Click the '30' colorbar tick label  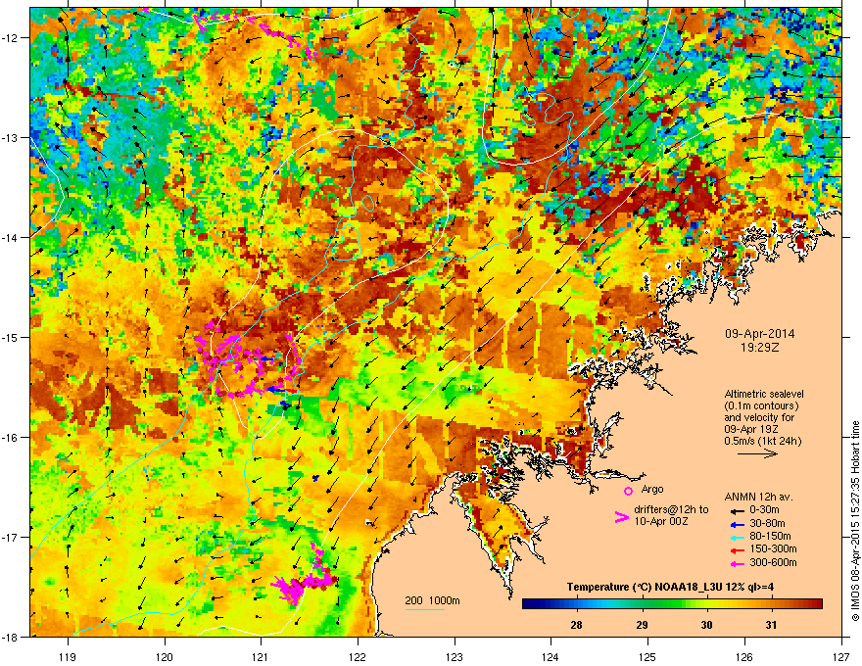pos(706,625)
